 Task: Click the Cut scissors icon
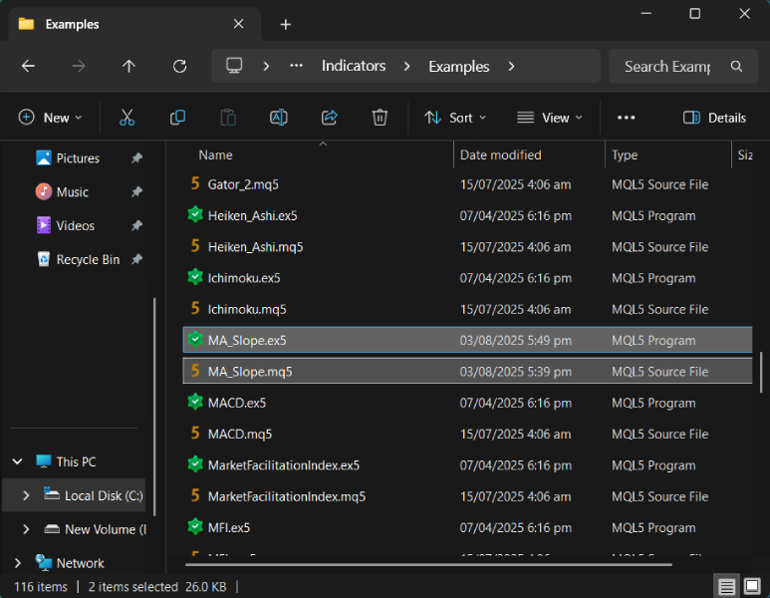pyautogui.click(x=127, y=118)
